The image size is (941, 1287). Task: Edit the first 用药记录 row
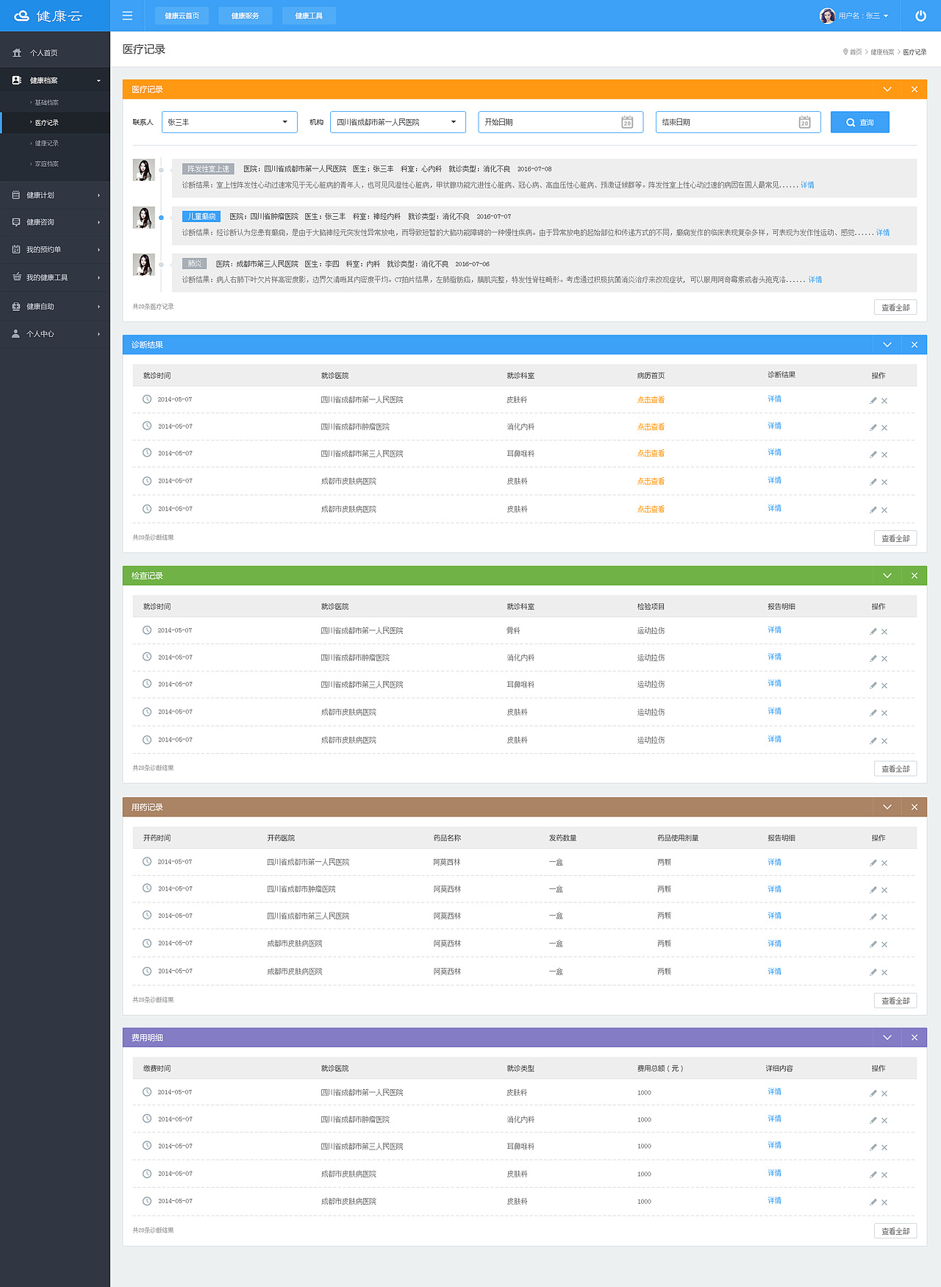(873, 863)
